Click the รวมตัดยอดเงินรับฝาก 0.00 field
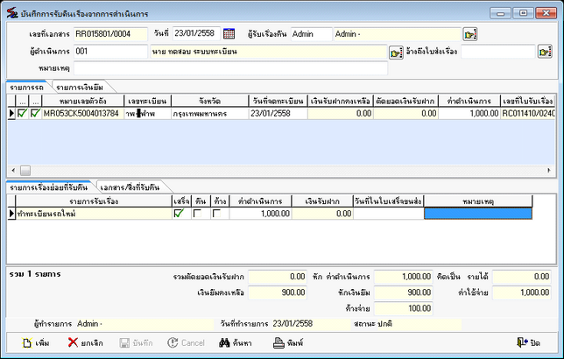This screenshot has height=359, width=564. pyautogui.click(x=278, y=277)
